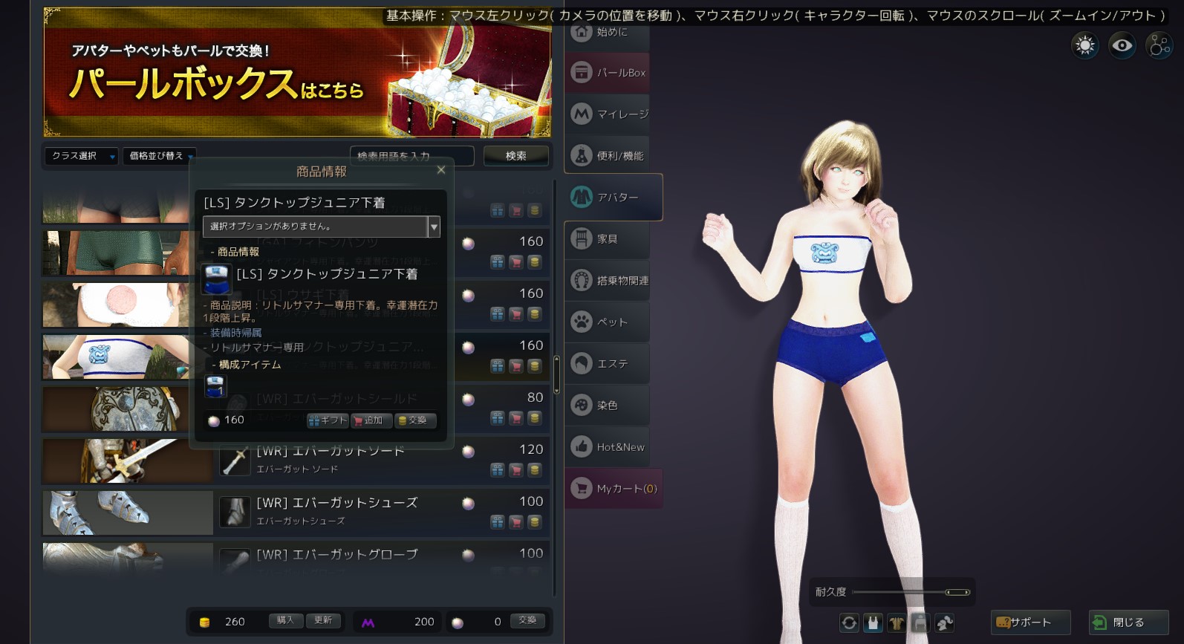Open the 染色 category

pyautogui.click(x=607, y=406)
